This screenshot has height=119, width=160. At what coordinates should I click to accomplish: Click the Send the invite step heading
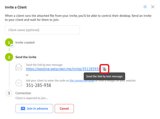26,57
